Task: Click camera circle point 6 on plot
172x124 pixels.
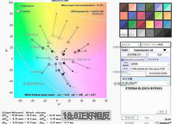Action: click(49, 58)
